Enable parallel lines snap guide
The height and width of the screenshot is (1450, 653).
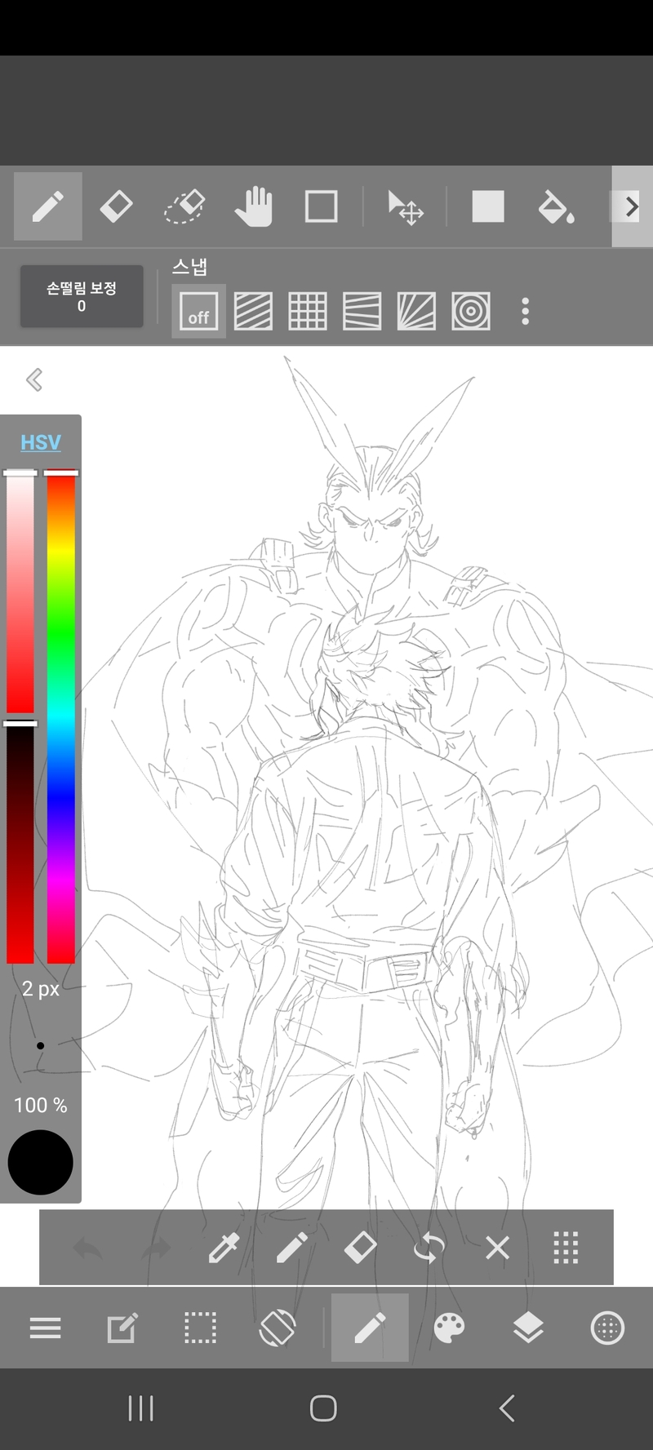click(253, 311)
